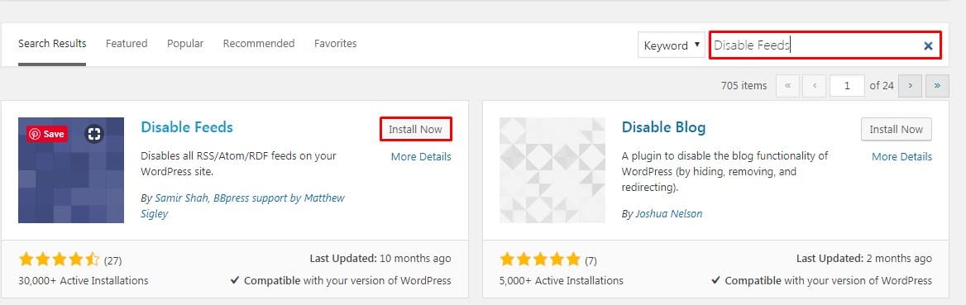Click the 5,000+ Active Installations text
This screenshot has height=305, width=966.
562,280
